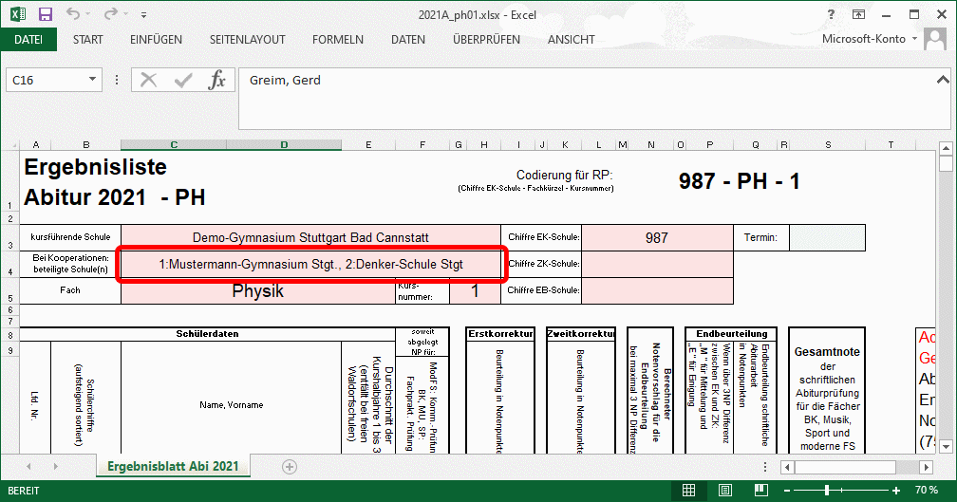The height and width of the screenshot is (502, 957).
Task: Select the Ergebnisblatt Abi 2021 sheet tab
Action: (172, 466)
